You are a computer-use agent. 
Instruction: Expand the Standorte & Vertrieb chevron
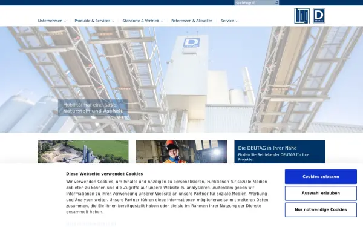tap(162, 21)
